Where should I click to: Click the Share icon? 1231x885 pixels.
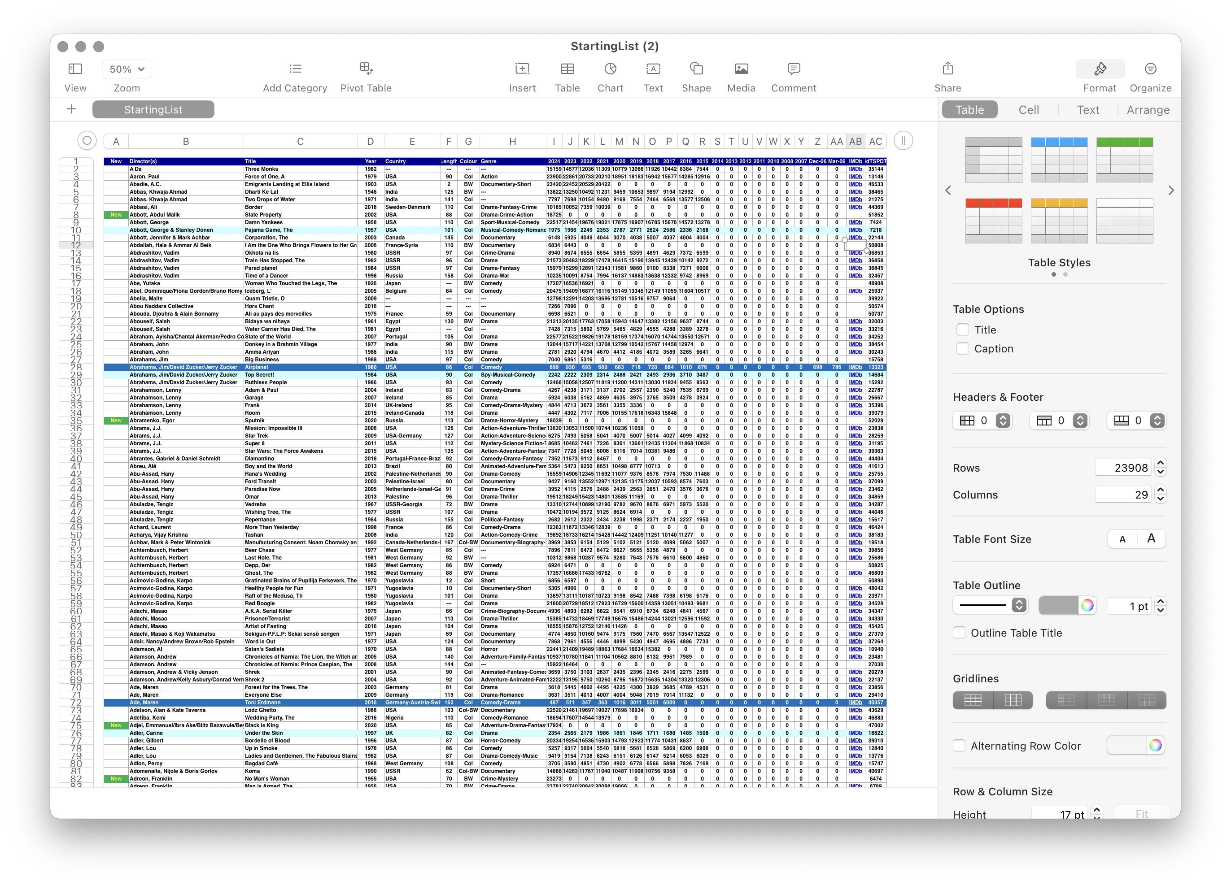[x=947, y=69]
